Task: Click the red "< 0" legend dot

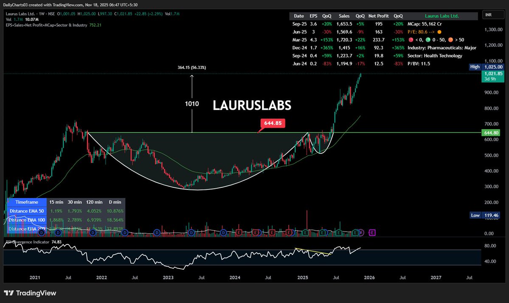Action: click(411, 40)
